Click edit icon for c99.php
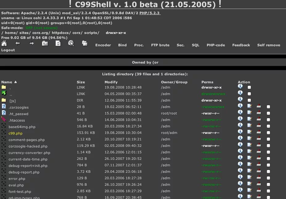The width and height of the screenshot is (286, 199). [250, 132]
